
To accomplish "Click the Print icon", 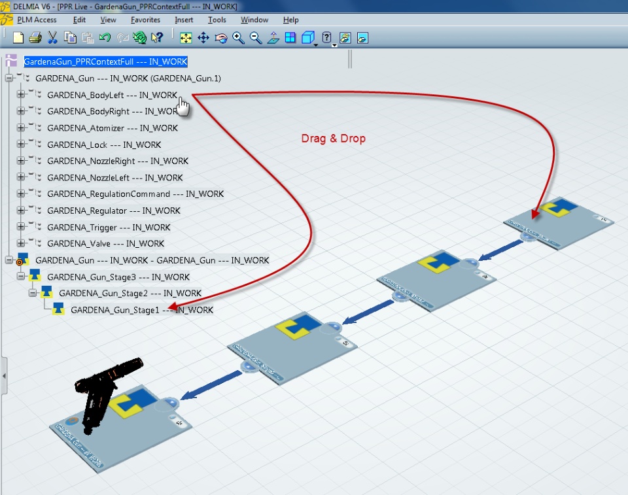I will [35, 38].
